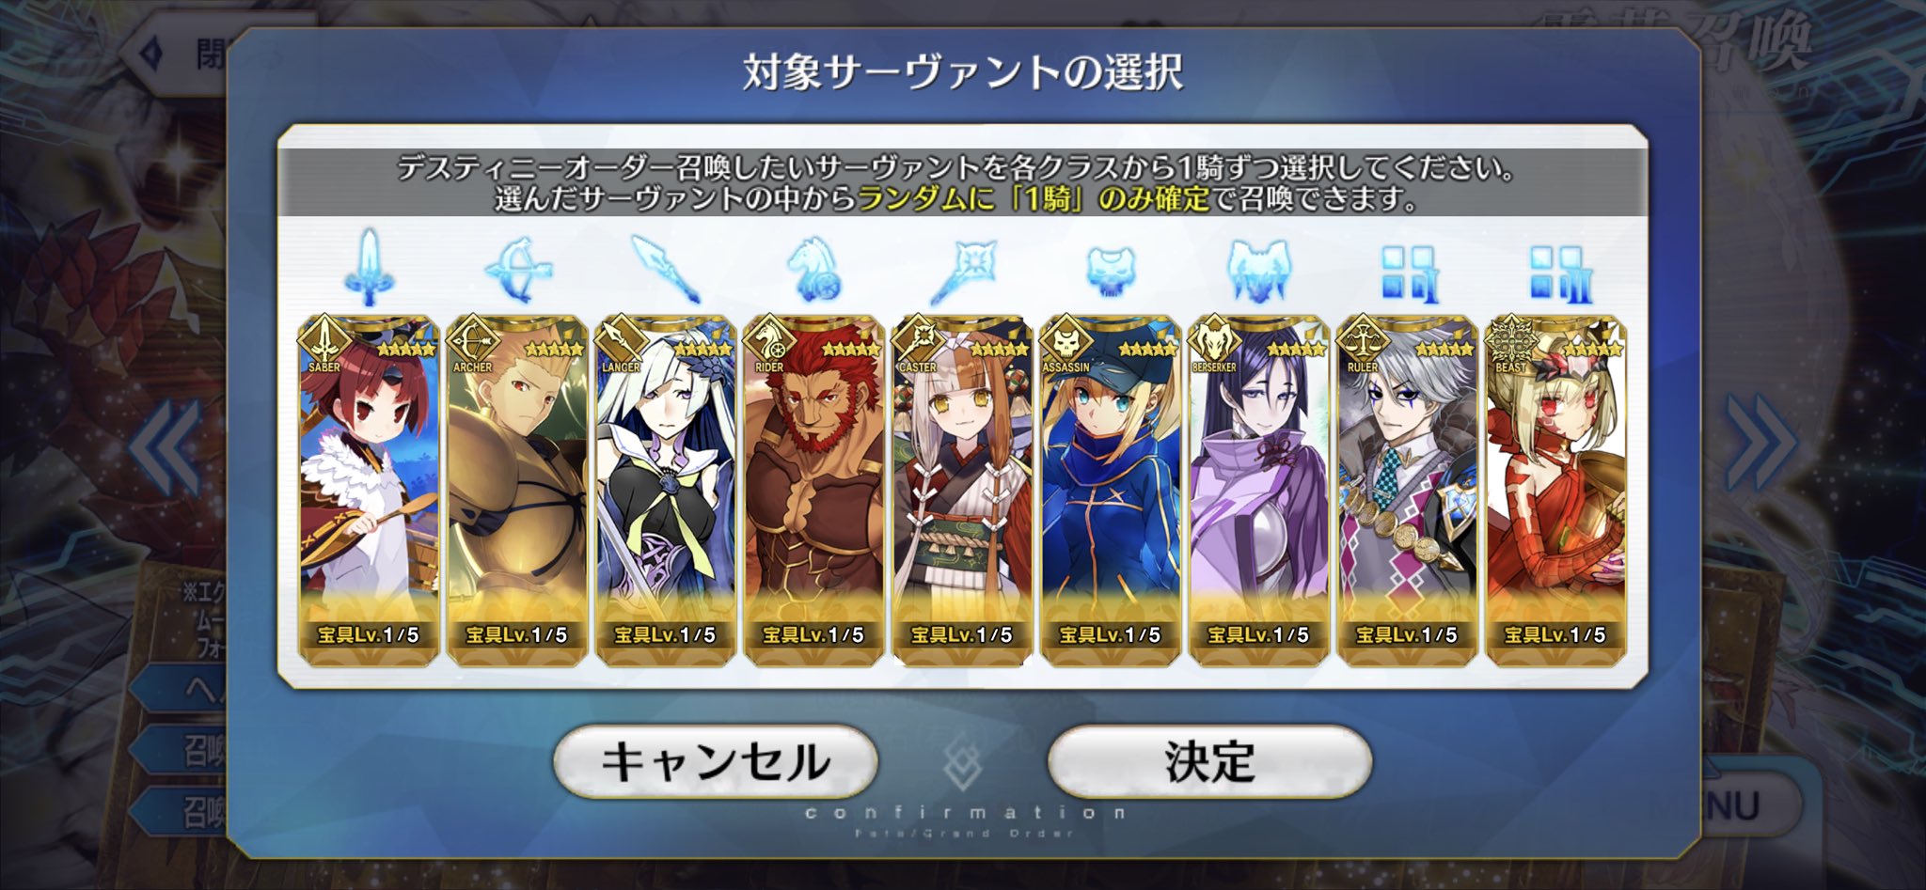
Task: Select the Caster class staff icon
Action: click(962, 271)
